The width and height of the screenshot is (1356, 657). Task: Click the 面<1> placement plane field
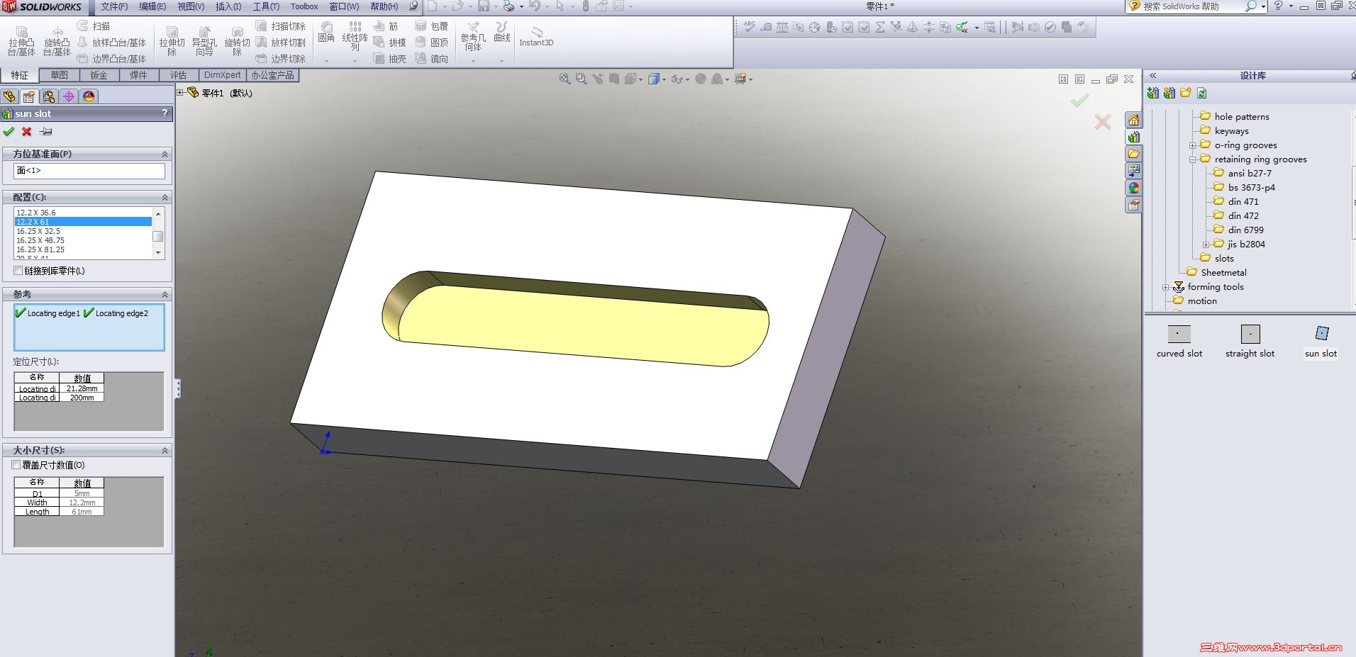[x=89, y=171]
